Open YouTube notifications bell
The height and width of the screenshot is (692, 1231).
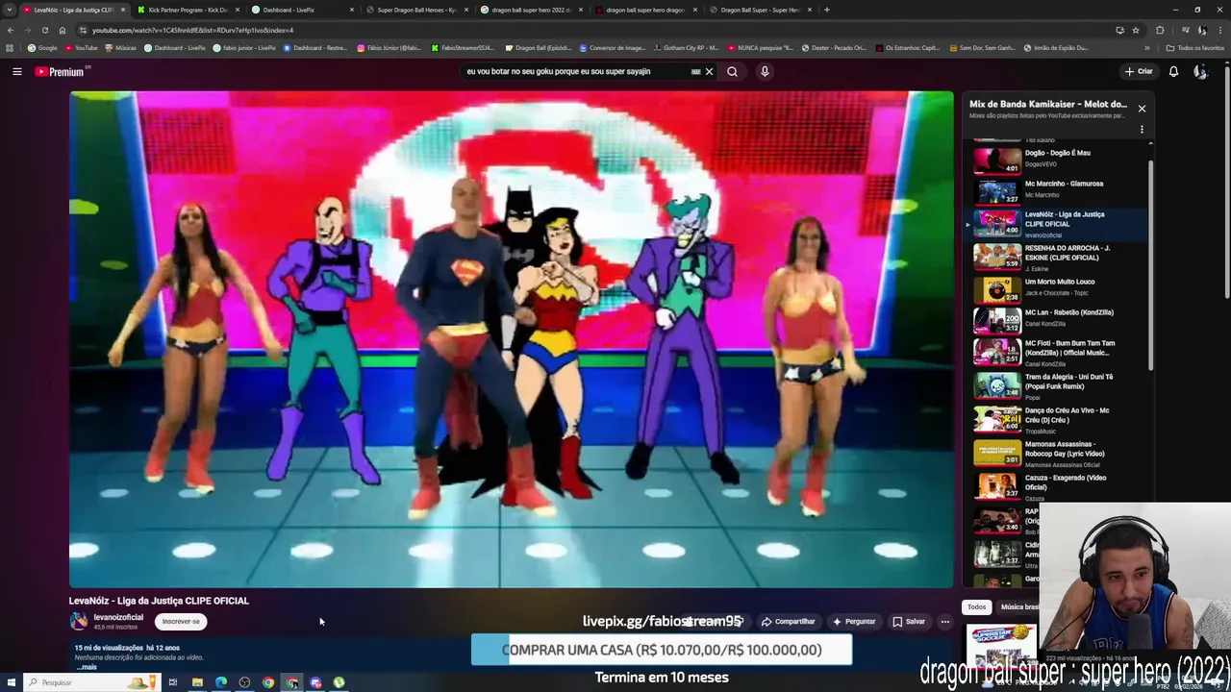point(1173,71)
